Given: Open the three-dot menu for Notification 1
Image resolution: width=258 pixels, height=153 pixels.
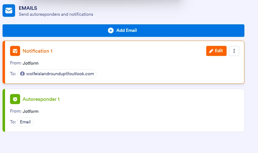Looking at the screenshot, I should [234, 51].
